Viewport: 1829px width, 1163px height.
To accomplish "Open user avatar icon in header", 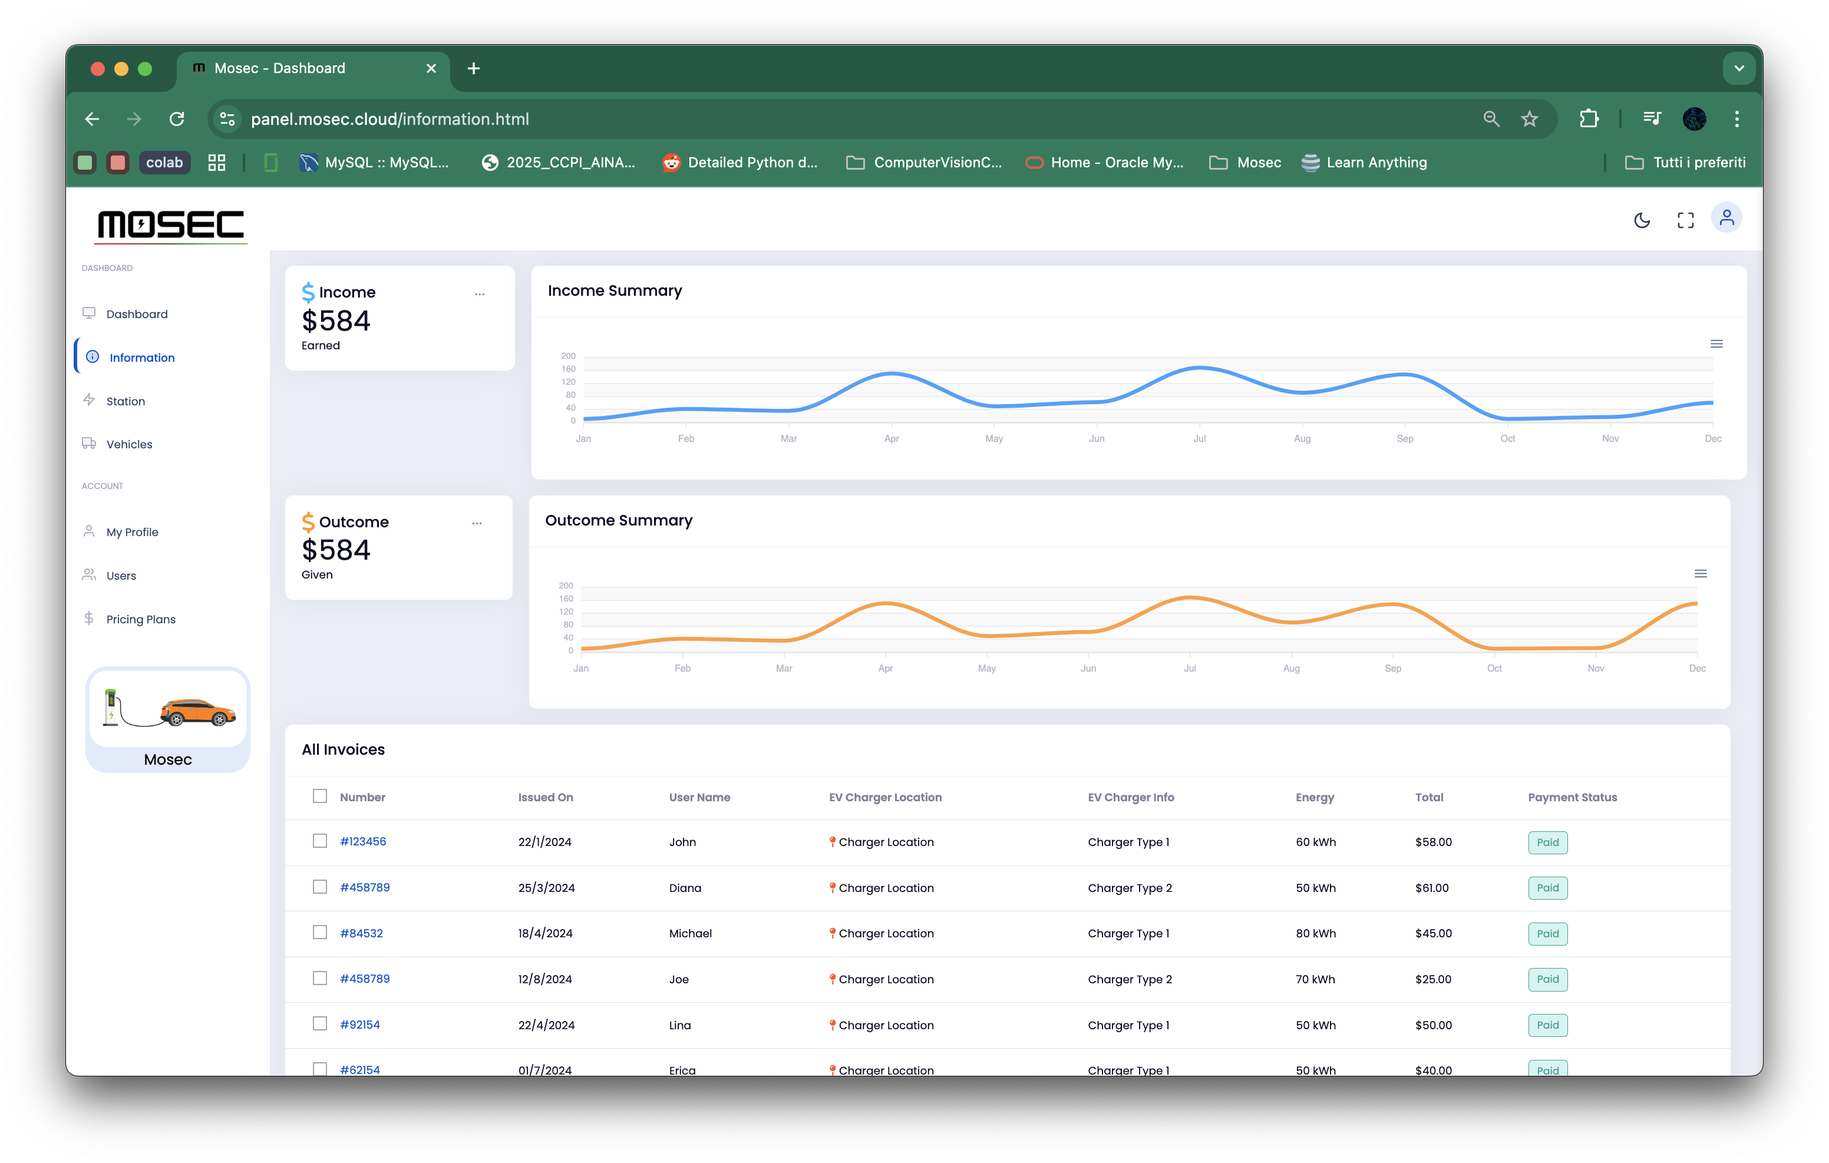I will [1726, 219].
